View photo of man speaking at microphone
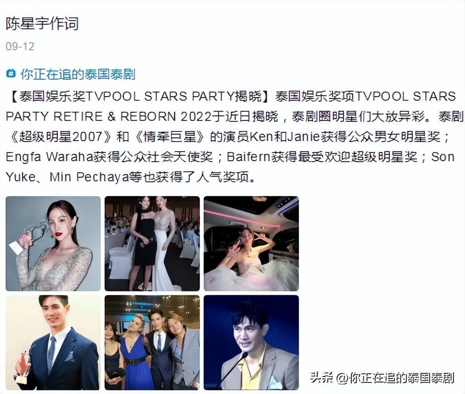Viewport: 465px width, 394px height. pyautogui.click(x=251, y=342)
